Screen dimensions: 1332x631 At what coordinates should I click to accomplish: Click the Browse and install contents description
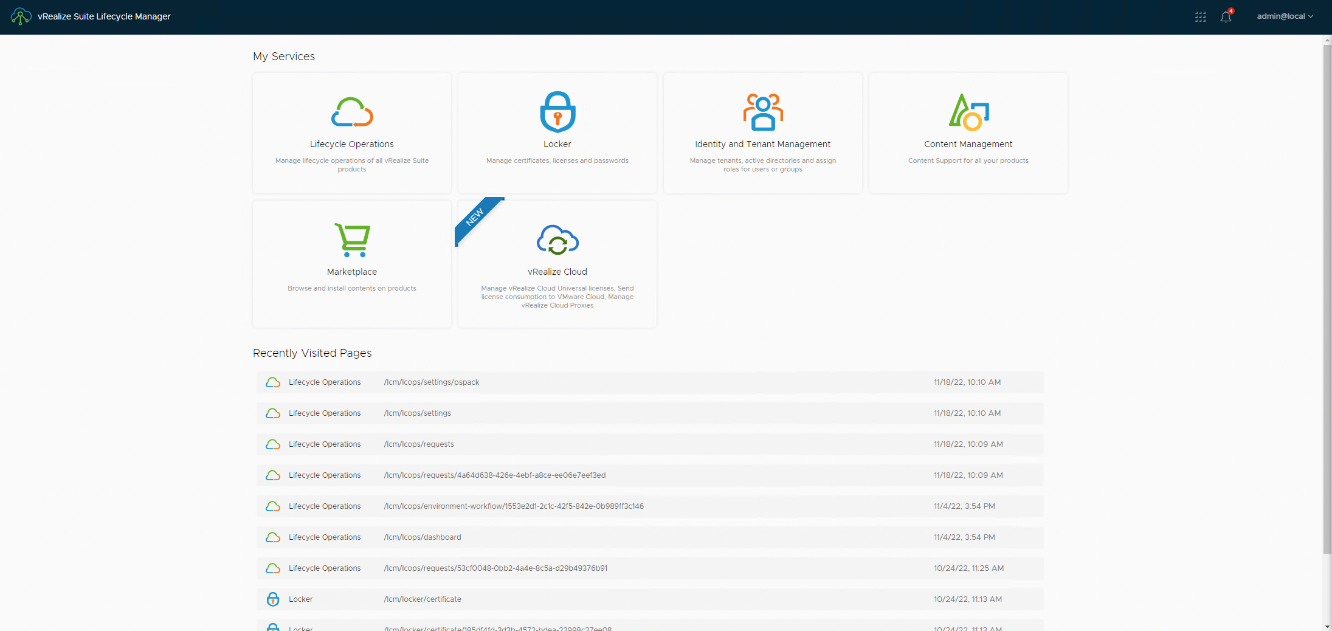[x=352, y=288]
